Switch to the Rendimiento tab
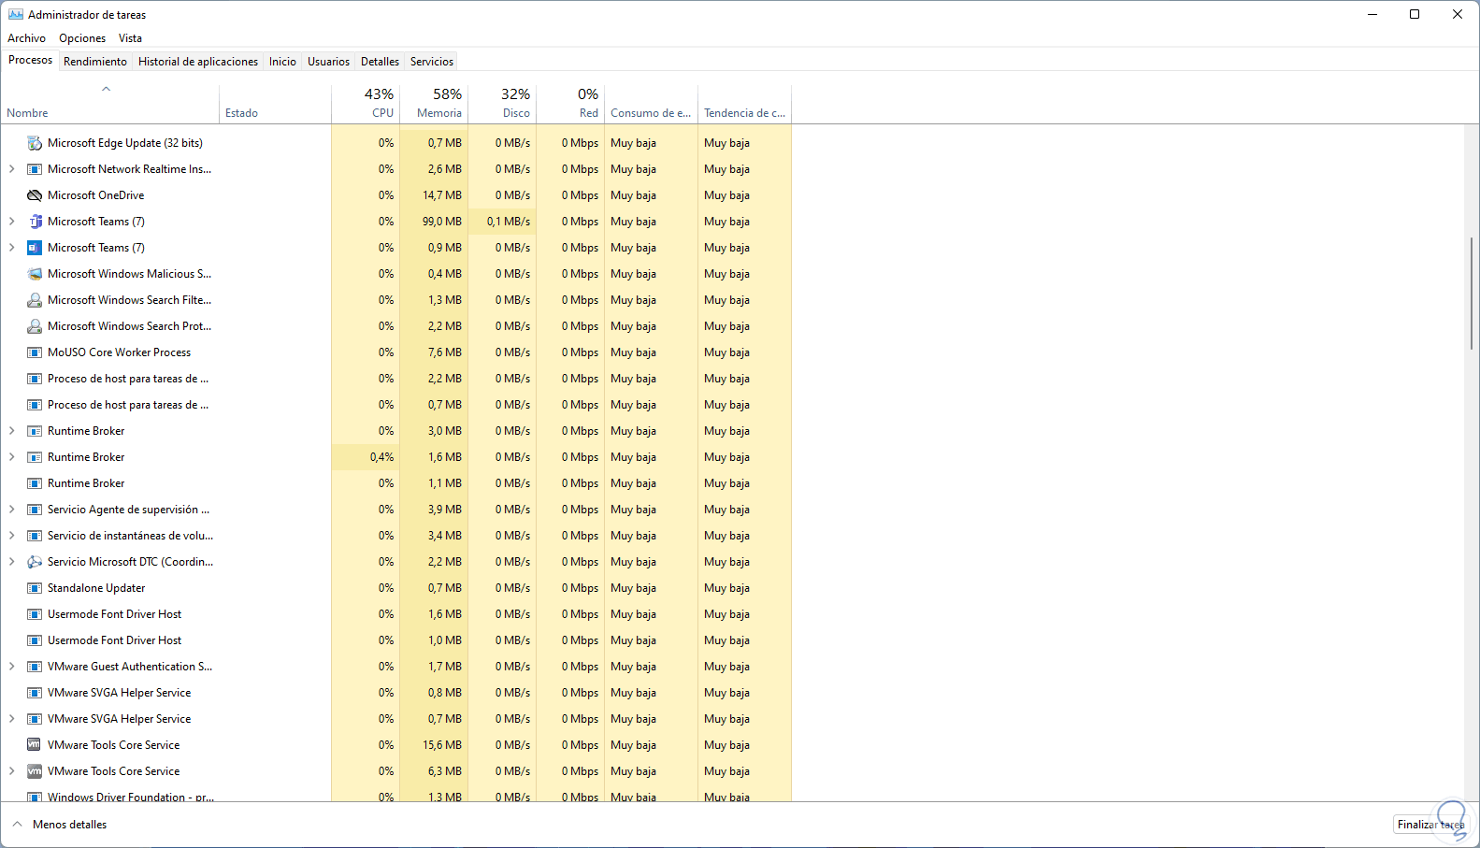Viewport: 1480px width, 848px height. pos(95,62)
